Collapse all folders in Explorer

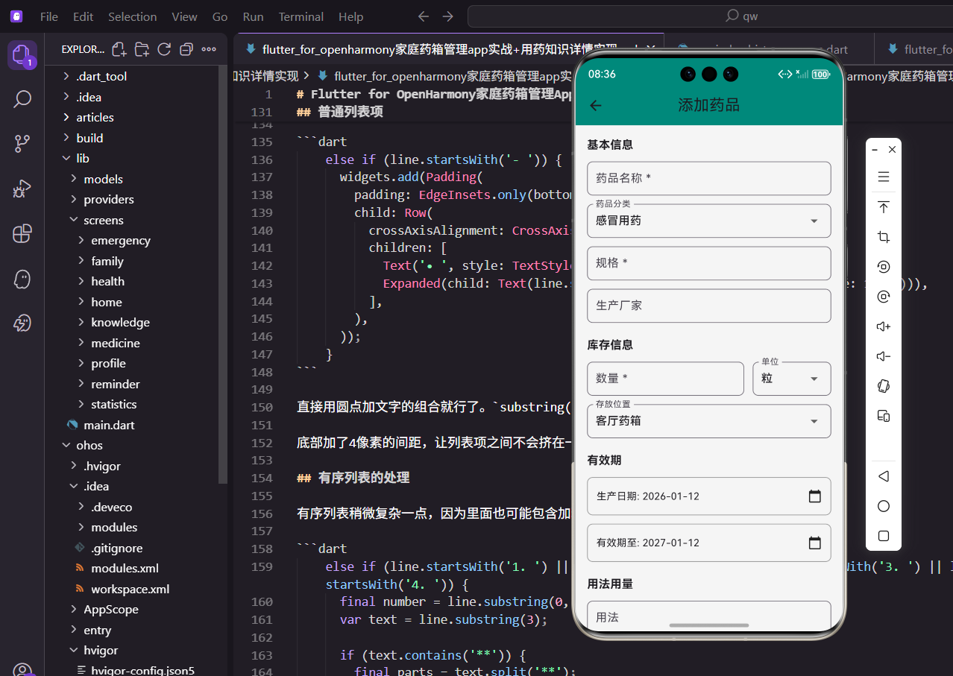[x=186, y=49]
